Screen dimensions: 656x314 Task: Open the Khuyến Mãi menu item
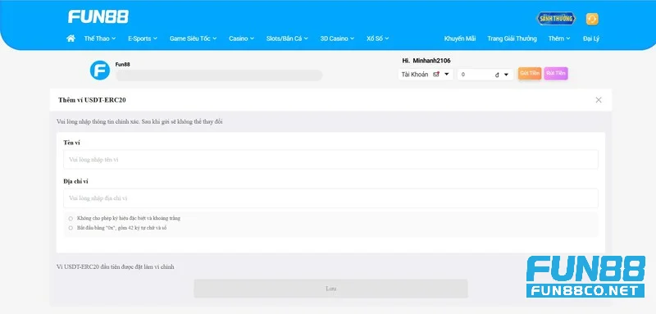pos(460,39)
